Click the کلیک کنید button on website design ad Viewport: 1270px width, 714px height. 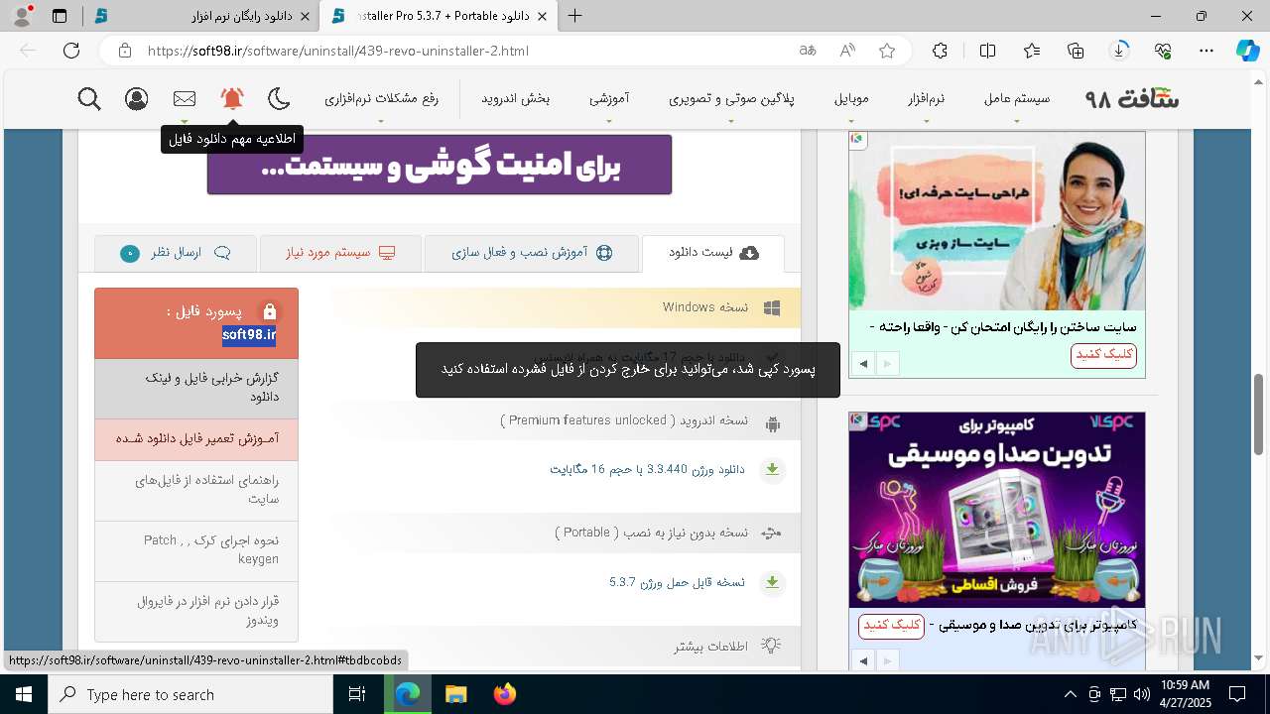point(1103,355)
